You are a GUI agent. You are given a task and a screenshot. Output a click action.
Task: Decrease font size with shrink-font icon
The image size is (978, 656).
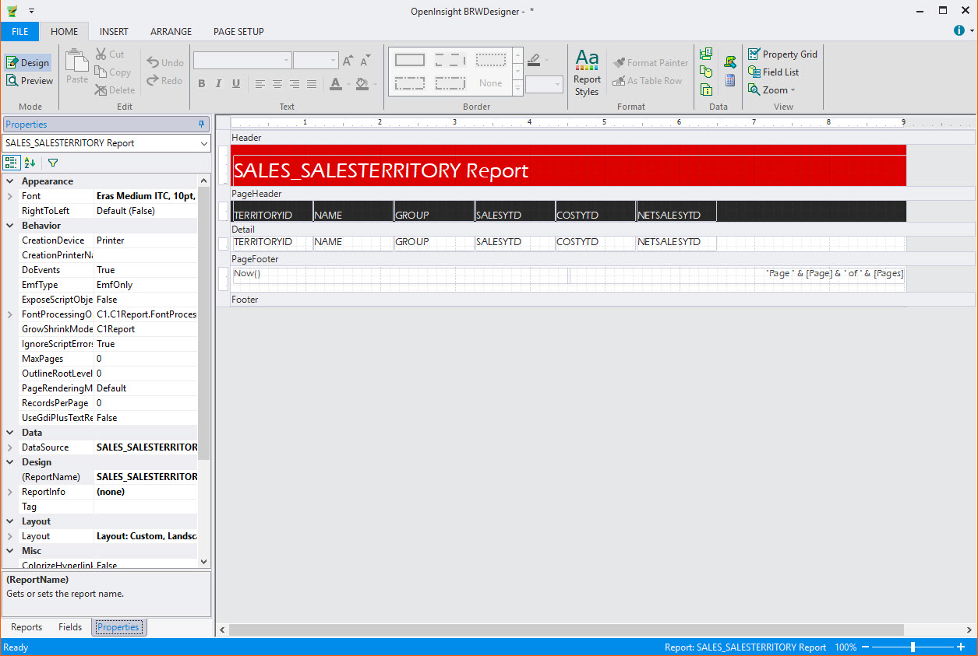point(364,61)
